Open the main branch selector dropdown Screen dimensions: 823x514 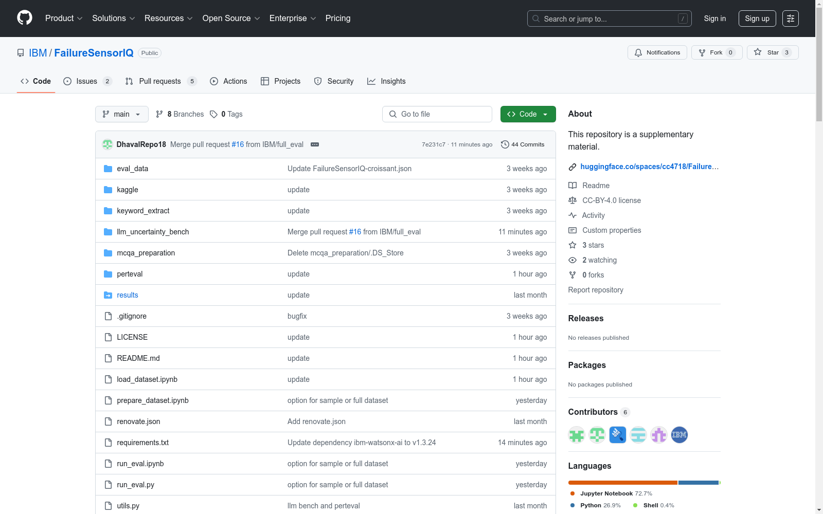pyautogui.click(x=122, y=114)
